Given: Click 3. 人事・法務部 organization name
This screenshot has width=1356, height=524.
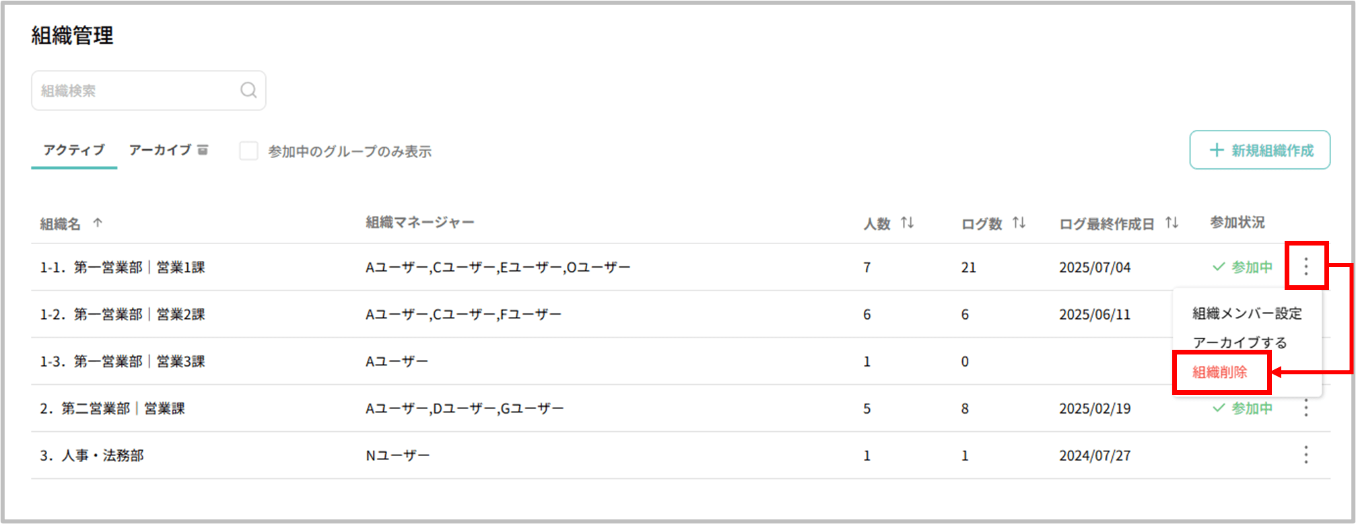Looking at the screenshot, I should [92, 455].
